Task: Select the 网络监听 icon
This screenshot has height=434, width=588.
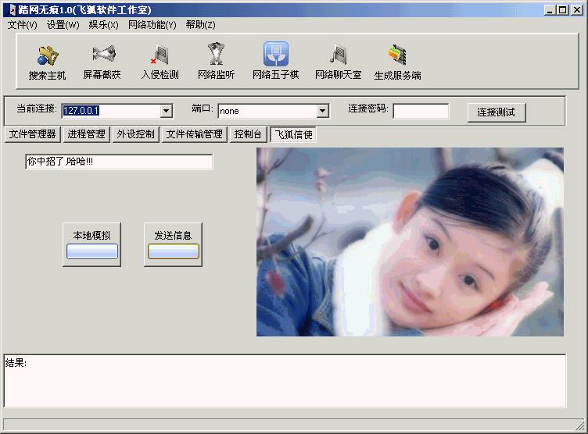Action: (x=216, y=55)
